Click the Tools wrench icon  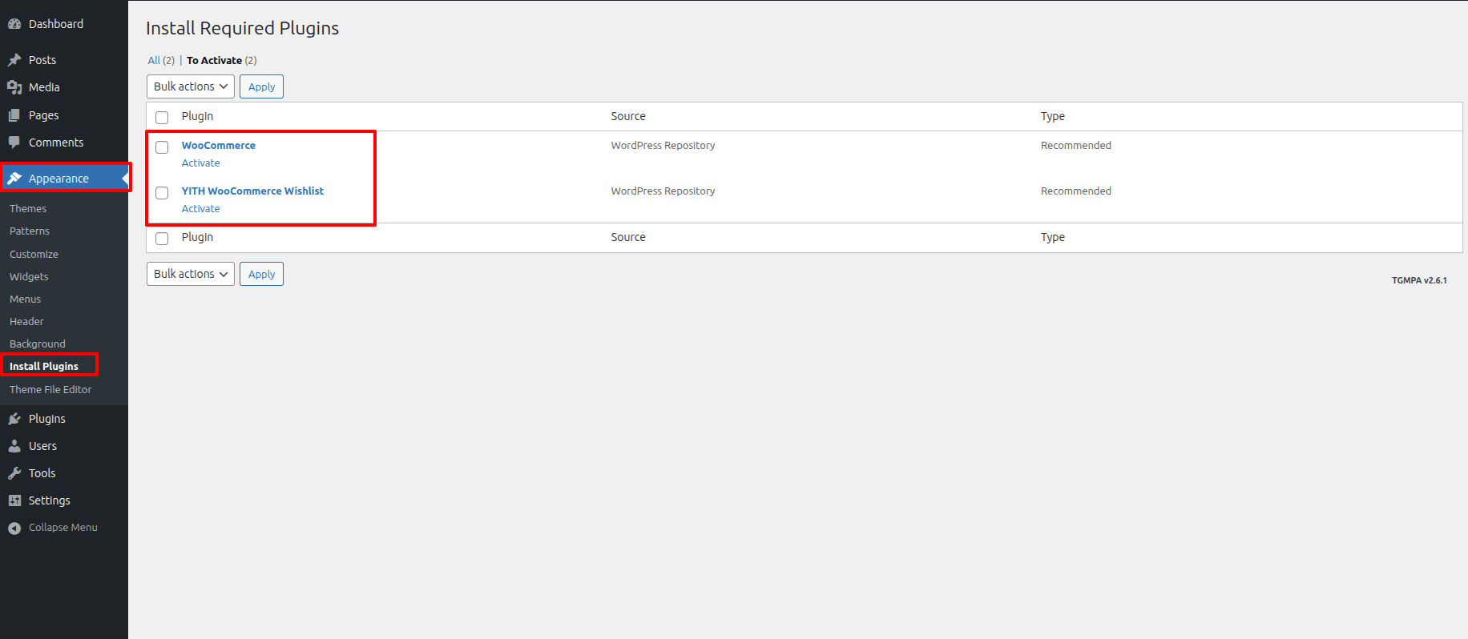(14, 473)
